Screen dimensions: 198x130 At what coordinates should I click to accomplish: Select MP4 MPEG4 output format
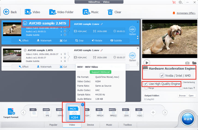pyautogui.click(x=100, y=112)
